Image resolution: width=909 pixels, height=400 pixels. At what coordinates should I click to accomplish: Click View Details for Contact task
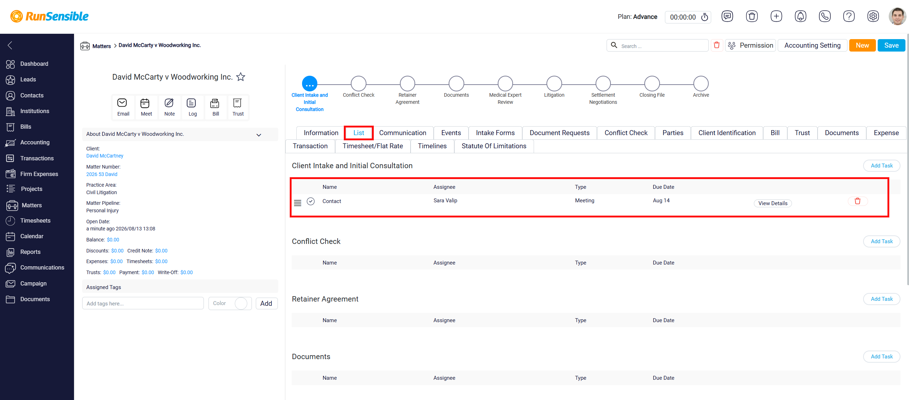[773, 203]
